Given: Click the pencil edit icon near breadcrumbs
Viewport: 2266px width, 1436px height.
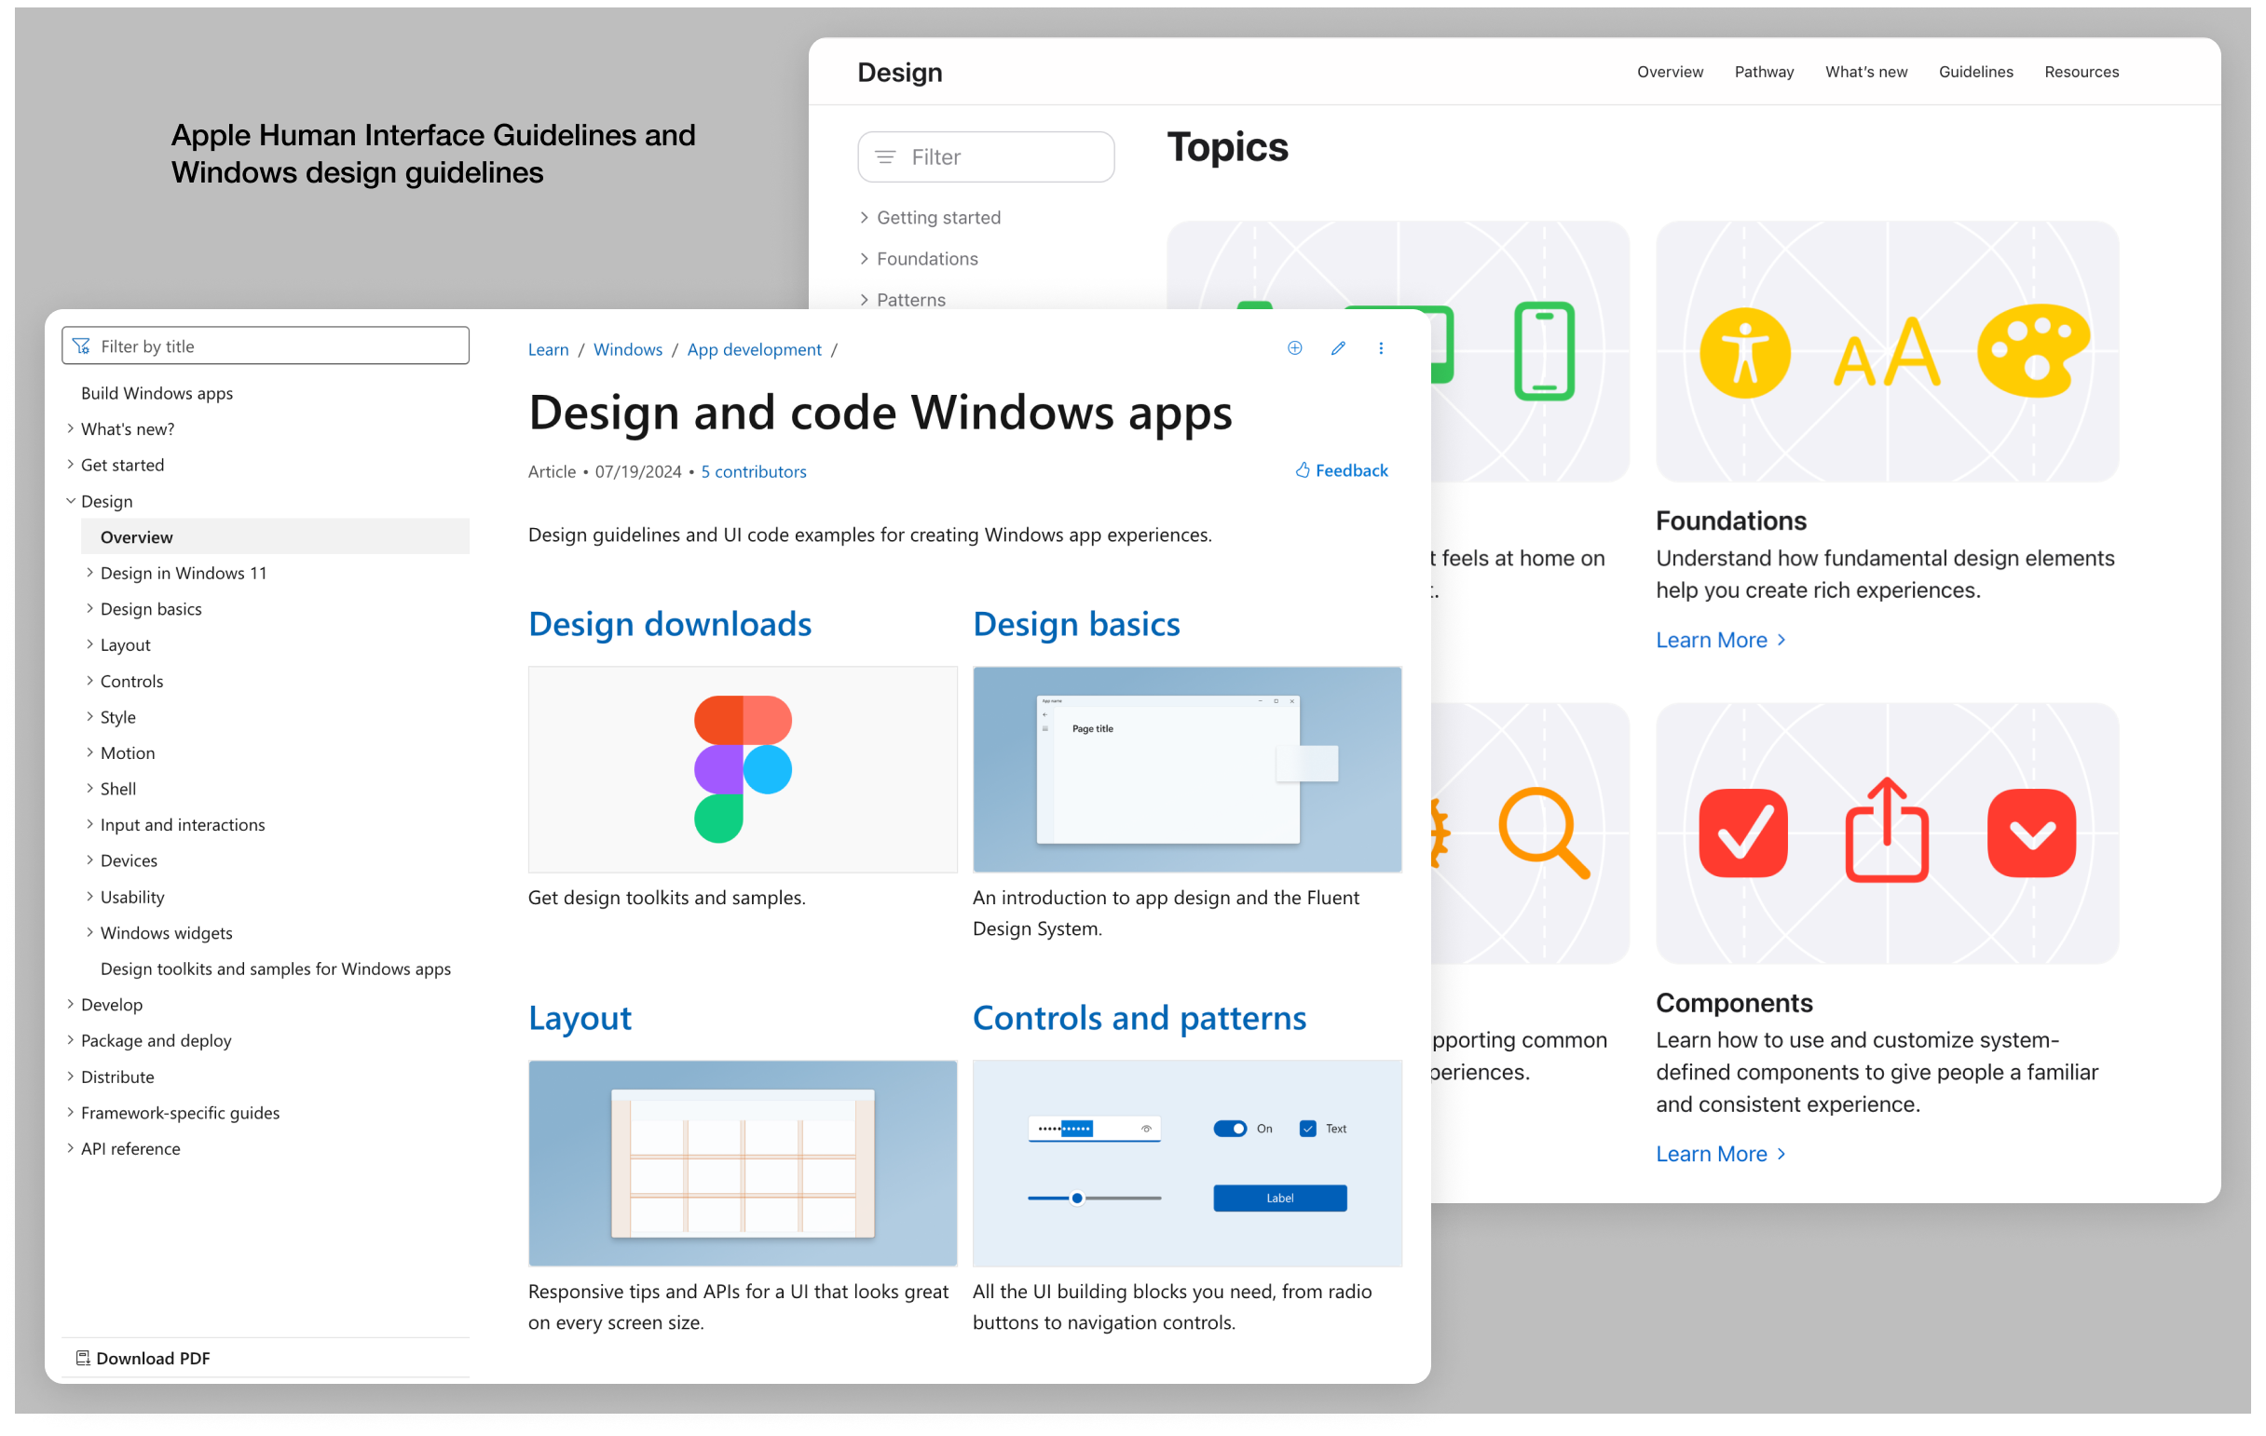Looking at the screenshot, I should click(x=1338, y=348).
